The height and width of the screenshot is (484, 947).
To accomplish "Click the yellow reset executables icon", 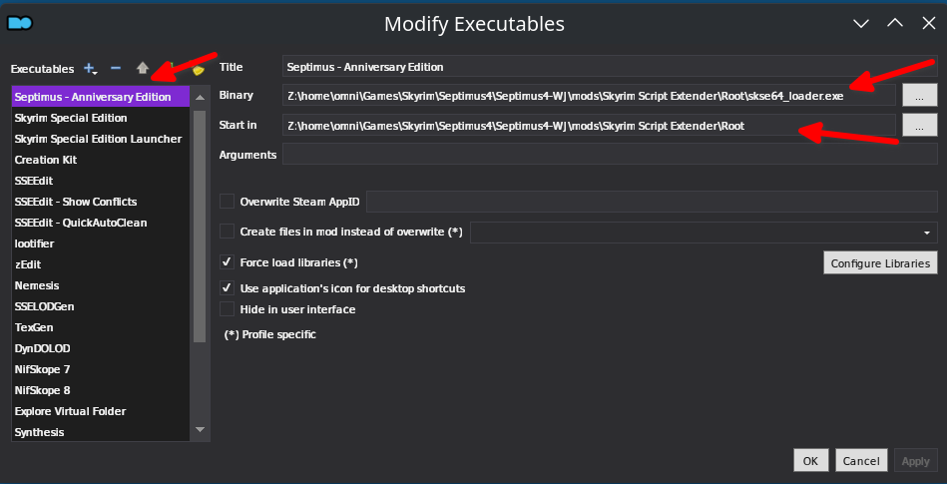I will click(199, 70).
